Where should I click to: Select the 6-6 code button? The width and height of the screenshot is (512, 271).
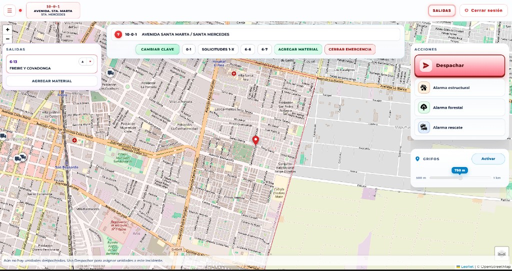(248, 49)
